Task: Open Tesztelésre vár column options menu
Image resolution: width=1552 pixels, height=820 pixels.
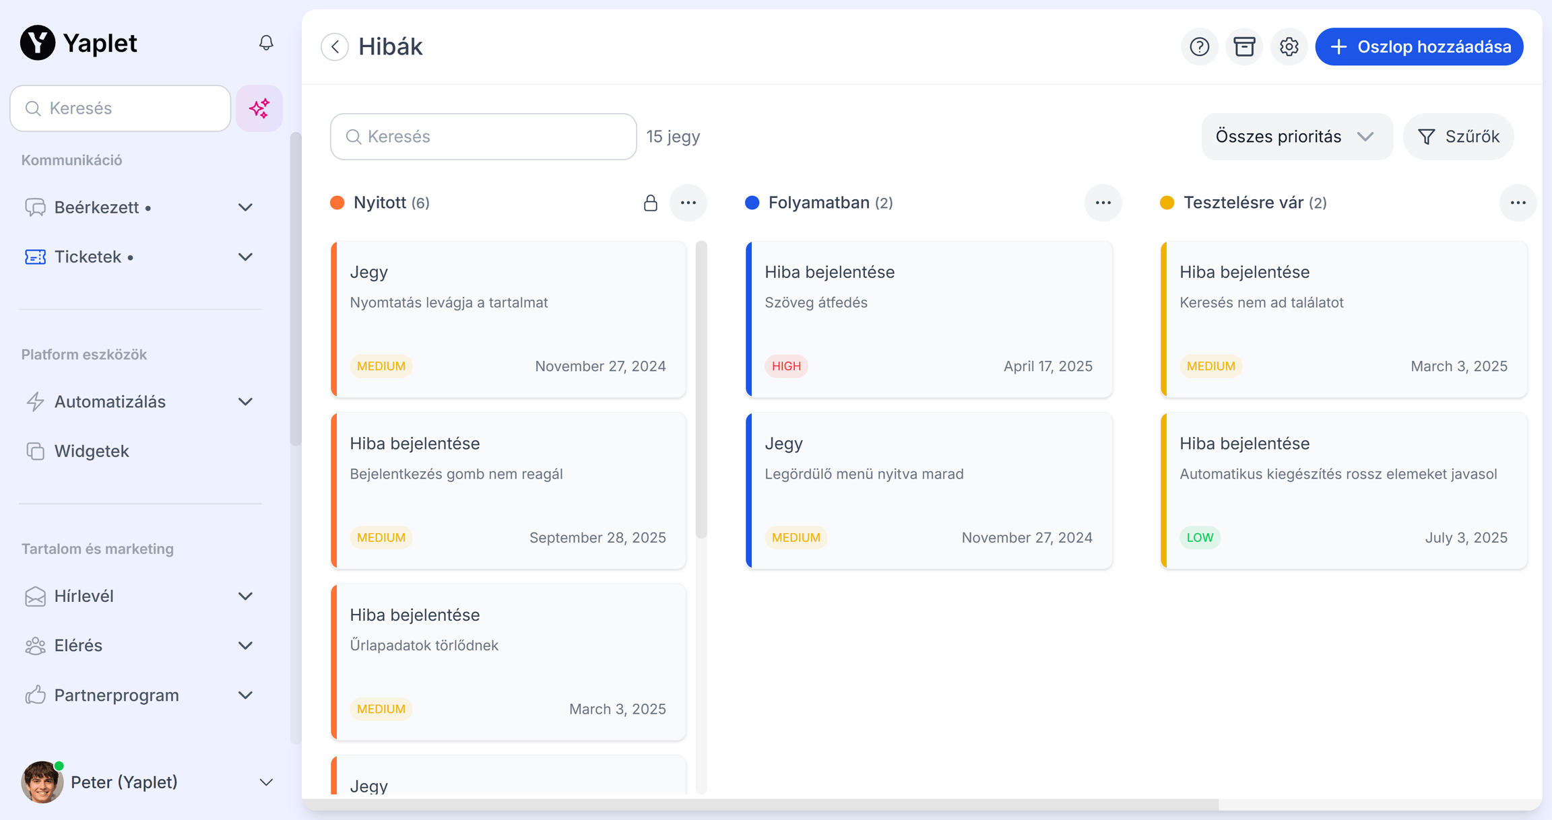Action: pos(1518,203)
